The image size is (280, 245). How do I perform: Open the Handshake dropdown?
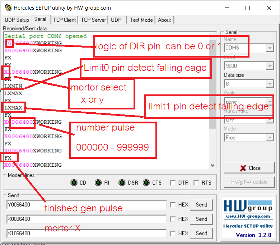(x=270, y=120)
